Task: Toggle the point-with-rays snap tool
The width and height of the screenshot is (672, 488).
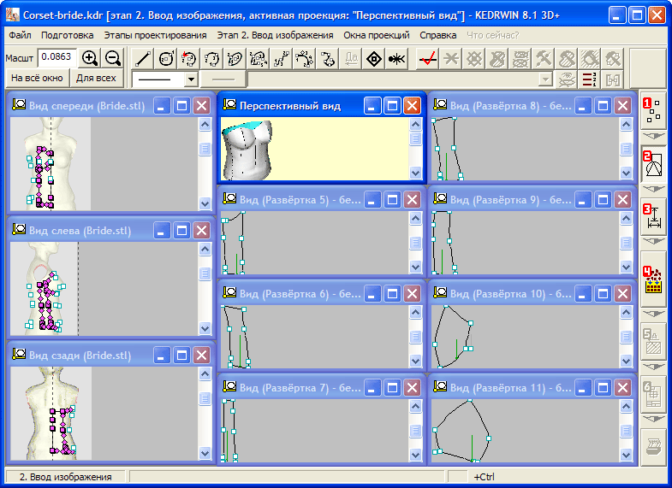Action: coord(396,58)
